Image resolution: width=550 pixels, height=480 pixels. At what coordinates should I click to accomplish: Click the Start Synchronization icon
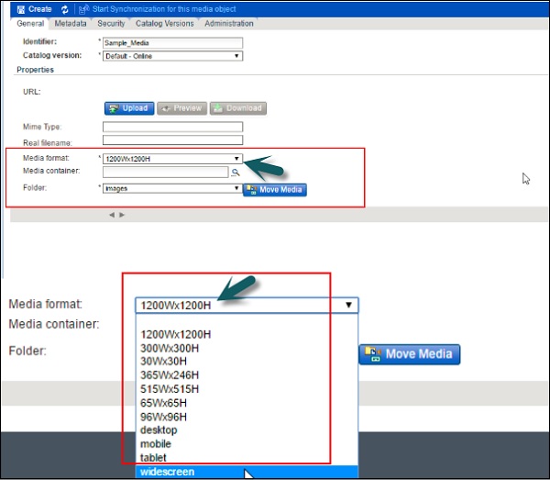[83, 8]
